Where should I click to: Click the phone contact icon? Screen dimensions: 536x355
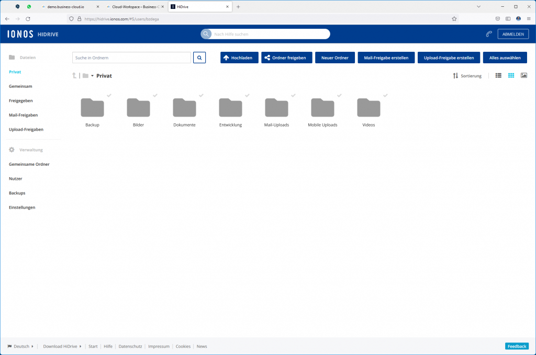tap(489, 34)
